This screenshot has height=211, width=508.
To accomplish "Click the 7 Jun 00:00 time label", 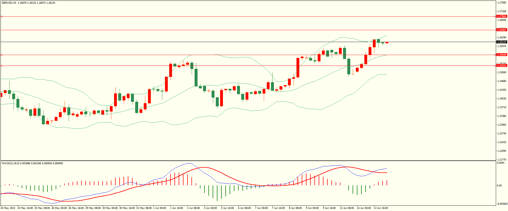I will (261, 208).
